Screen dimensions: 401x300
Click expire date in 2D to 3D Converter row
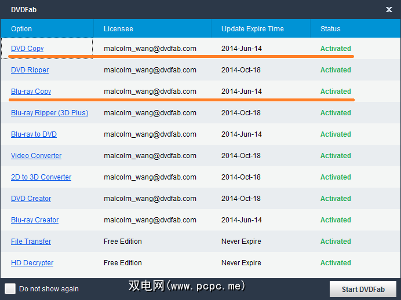click(241, 177)
